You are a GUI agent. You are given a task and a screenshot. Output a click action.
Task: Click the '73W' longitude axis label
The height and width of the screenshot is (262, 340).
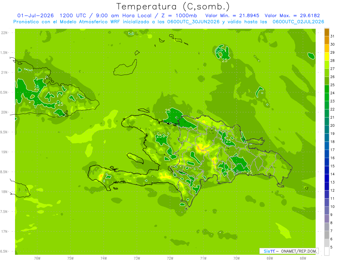[x=137, y=258]
